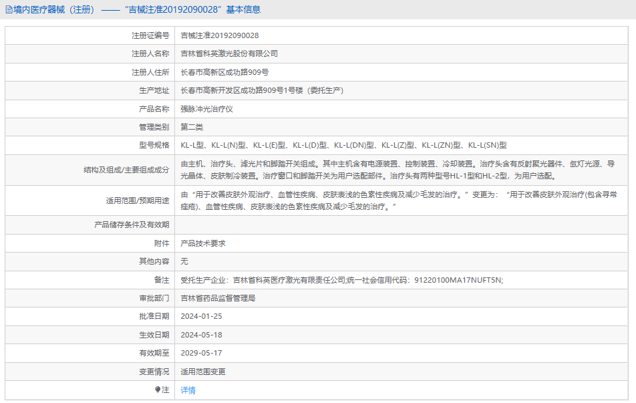Click the 适用范围/预期用途 label
Screen dimensions: 636x403
(138, 200)
